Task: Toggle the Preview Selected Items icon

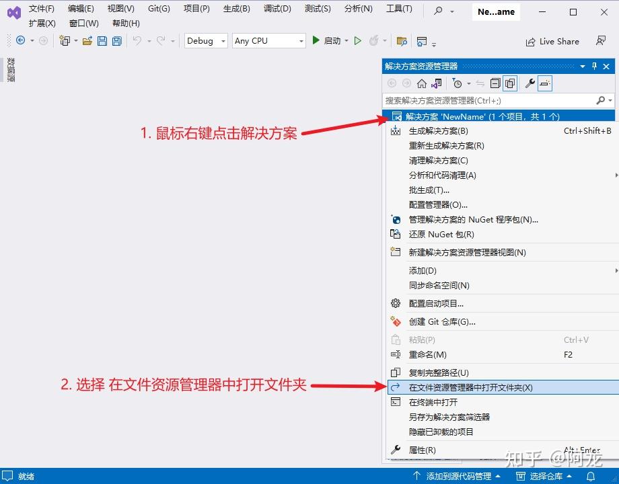Action: [x=509, y=83]
